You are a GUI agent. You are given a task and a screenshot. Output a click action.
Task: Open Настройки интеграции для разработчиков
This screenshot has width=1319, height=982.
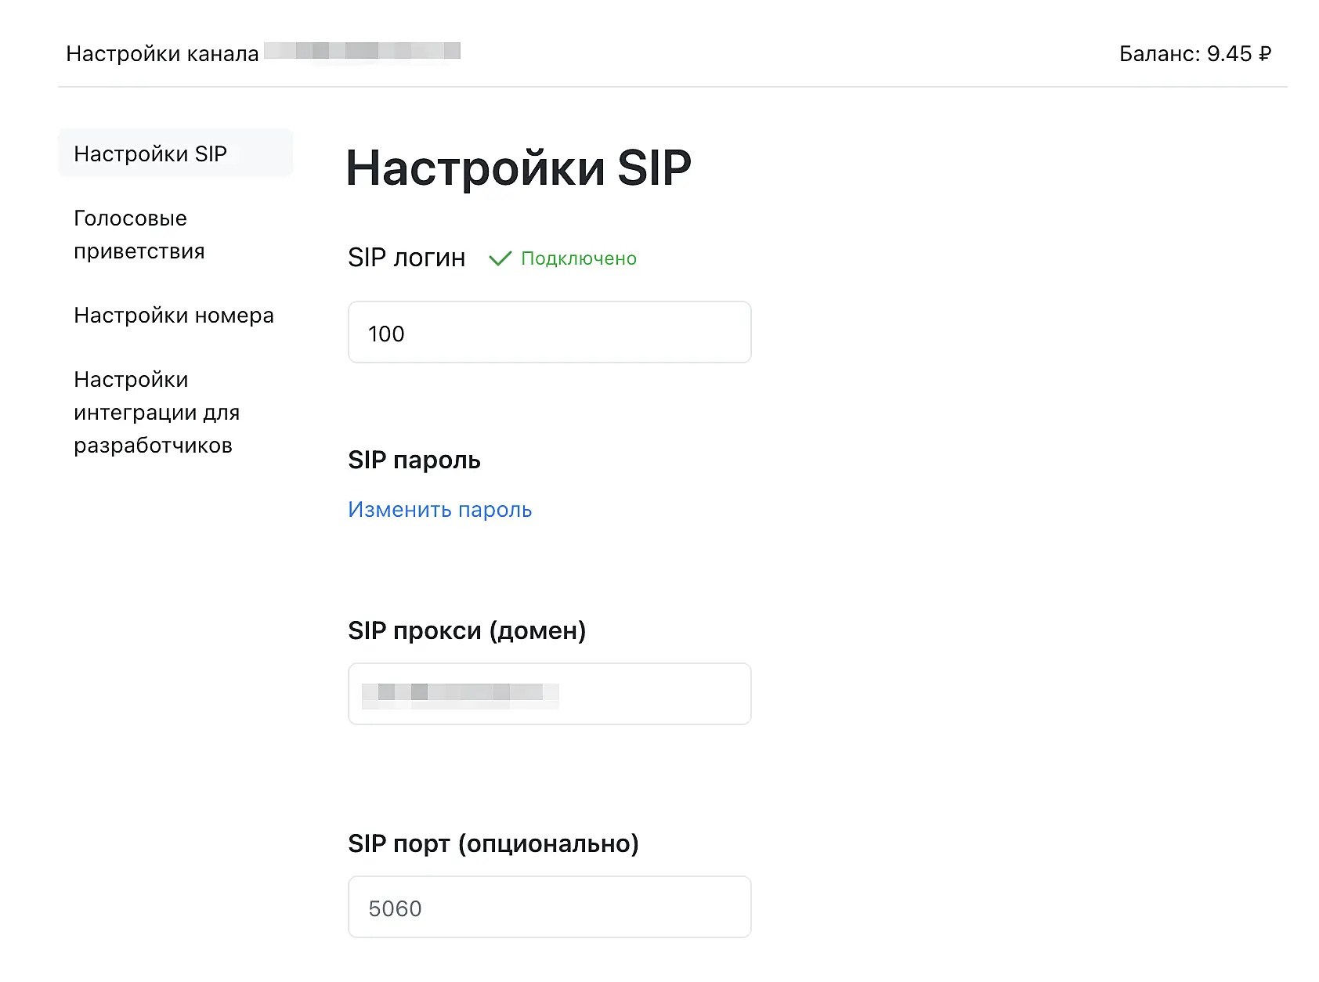[157, 412]
